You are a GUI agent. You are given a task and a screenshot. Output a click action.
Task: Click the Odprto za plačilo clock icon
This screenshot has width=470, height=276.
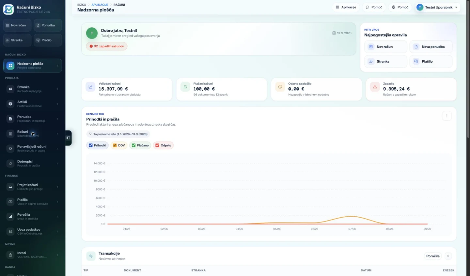click(280, 87)
